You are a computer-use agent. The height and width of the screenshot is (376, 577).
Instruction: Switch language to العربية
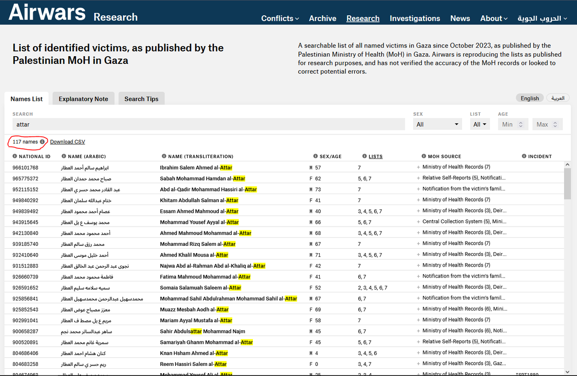(558, 98)
